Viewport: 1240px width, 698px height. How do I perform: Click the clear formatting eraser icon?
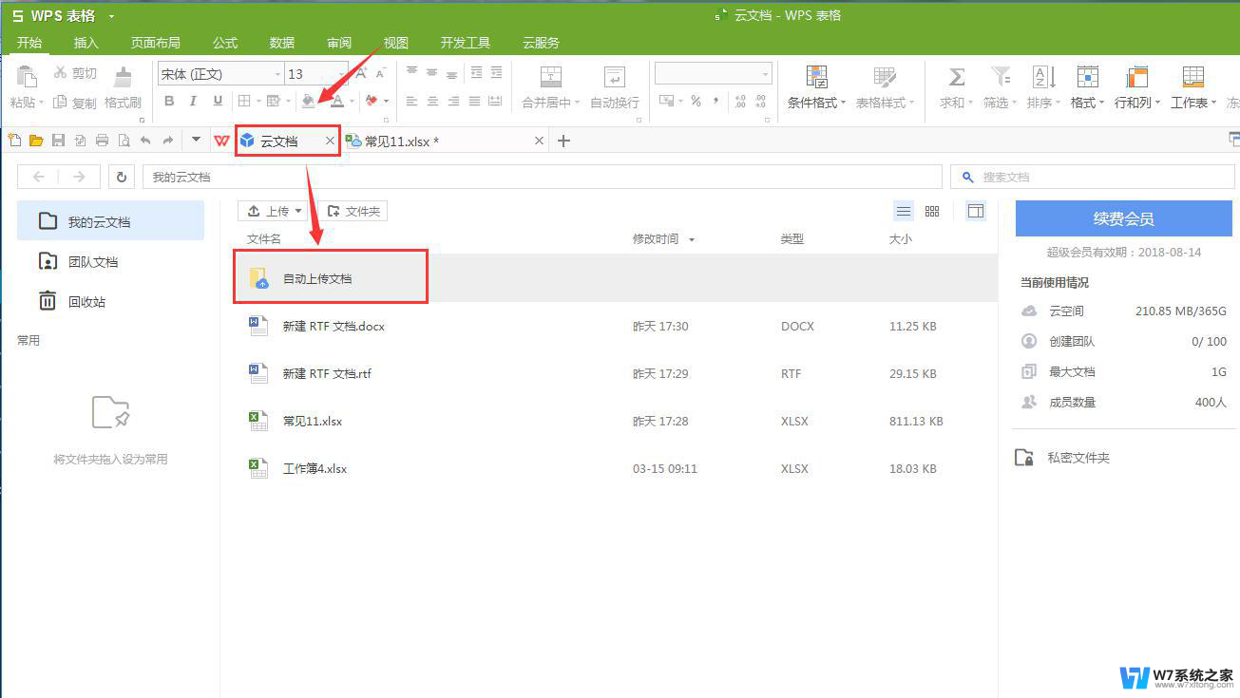(x=372, y=101)
